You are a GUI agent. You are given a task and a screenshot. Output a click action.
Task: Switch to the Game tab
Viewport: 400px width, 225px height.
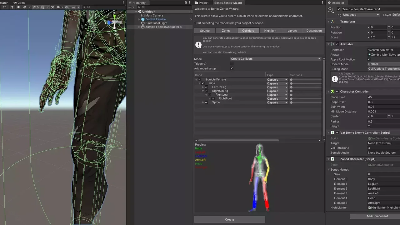pos(19,3)
